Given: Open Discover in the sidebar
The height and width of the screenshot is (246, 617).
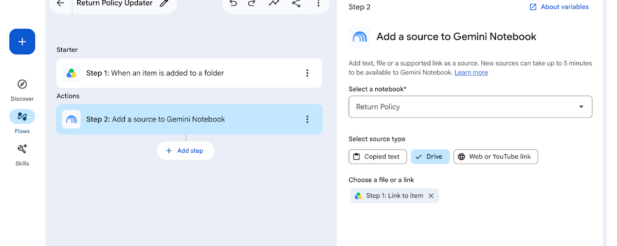Looking at the screenshot, I should click(22, 90).
